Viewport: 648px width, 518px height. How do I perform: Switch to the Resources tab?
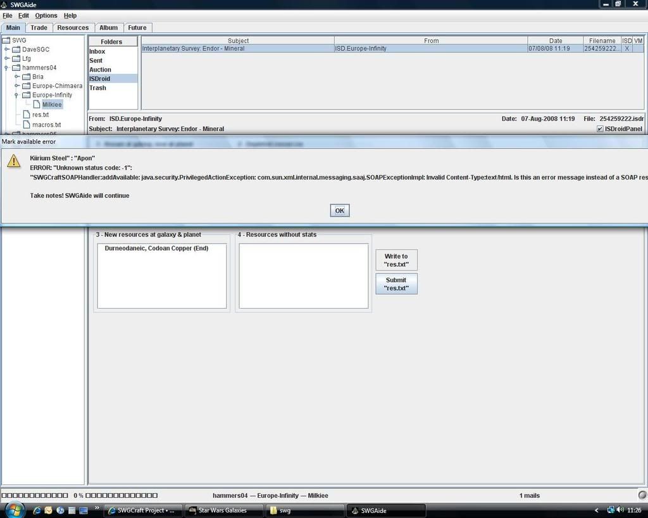pyautogui.click(x=73, y=28)
